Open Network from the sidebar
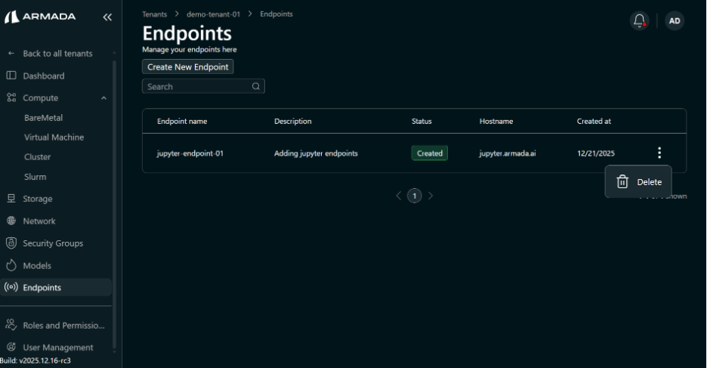This screenshot has width=707, height=368. (39, 221)
